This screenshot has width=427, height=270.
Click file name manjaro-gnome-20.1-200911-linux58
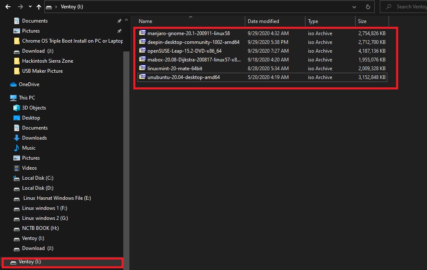tap(188, 33)
